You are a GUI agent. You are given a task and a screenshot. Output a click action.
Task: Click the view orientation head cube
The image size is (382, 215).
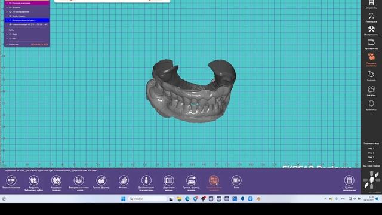pyautogui.click(x=371, y=180)
